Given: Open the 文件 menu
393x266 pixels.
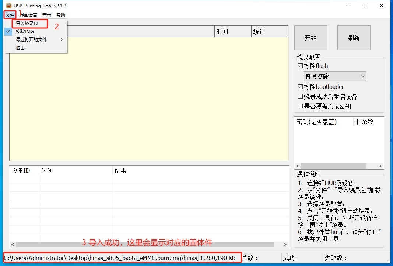Looking at the screenshot, I should 10,15.
